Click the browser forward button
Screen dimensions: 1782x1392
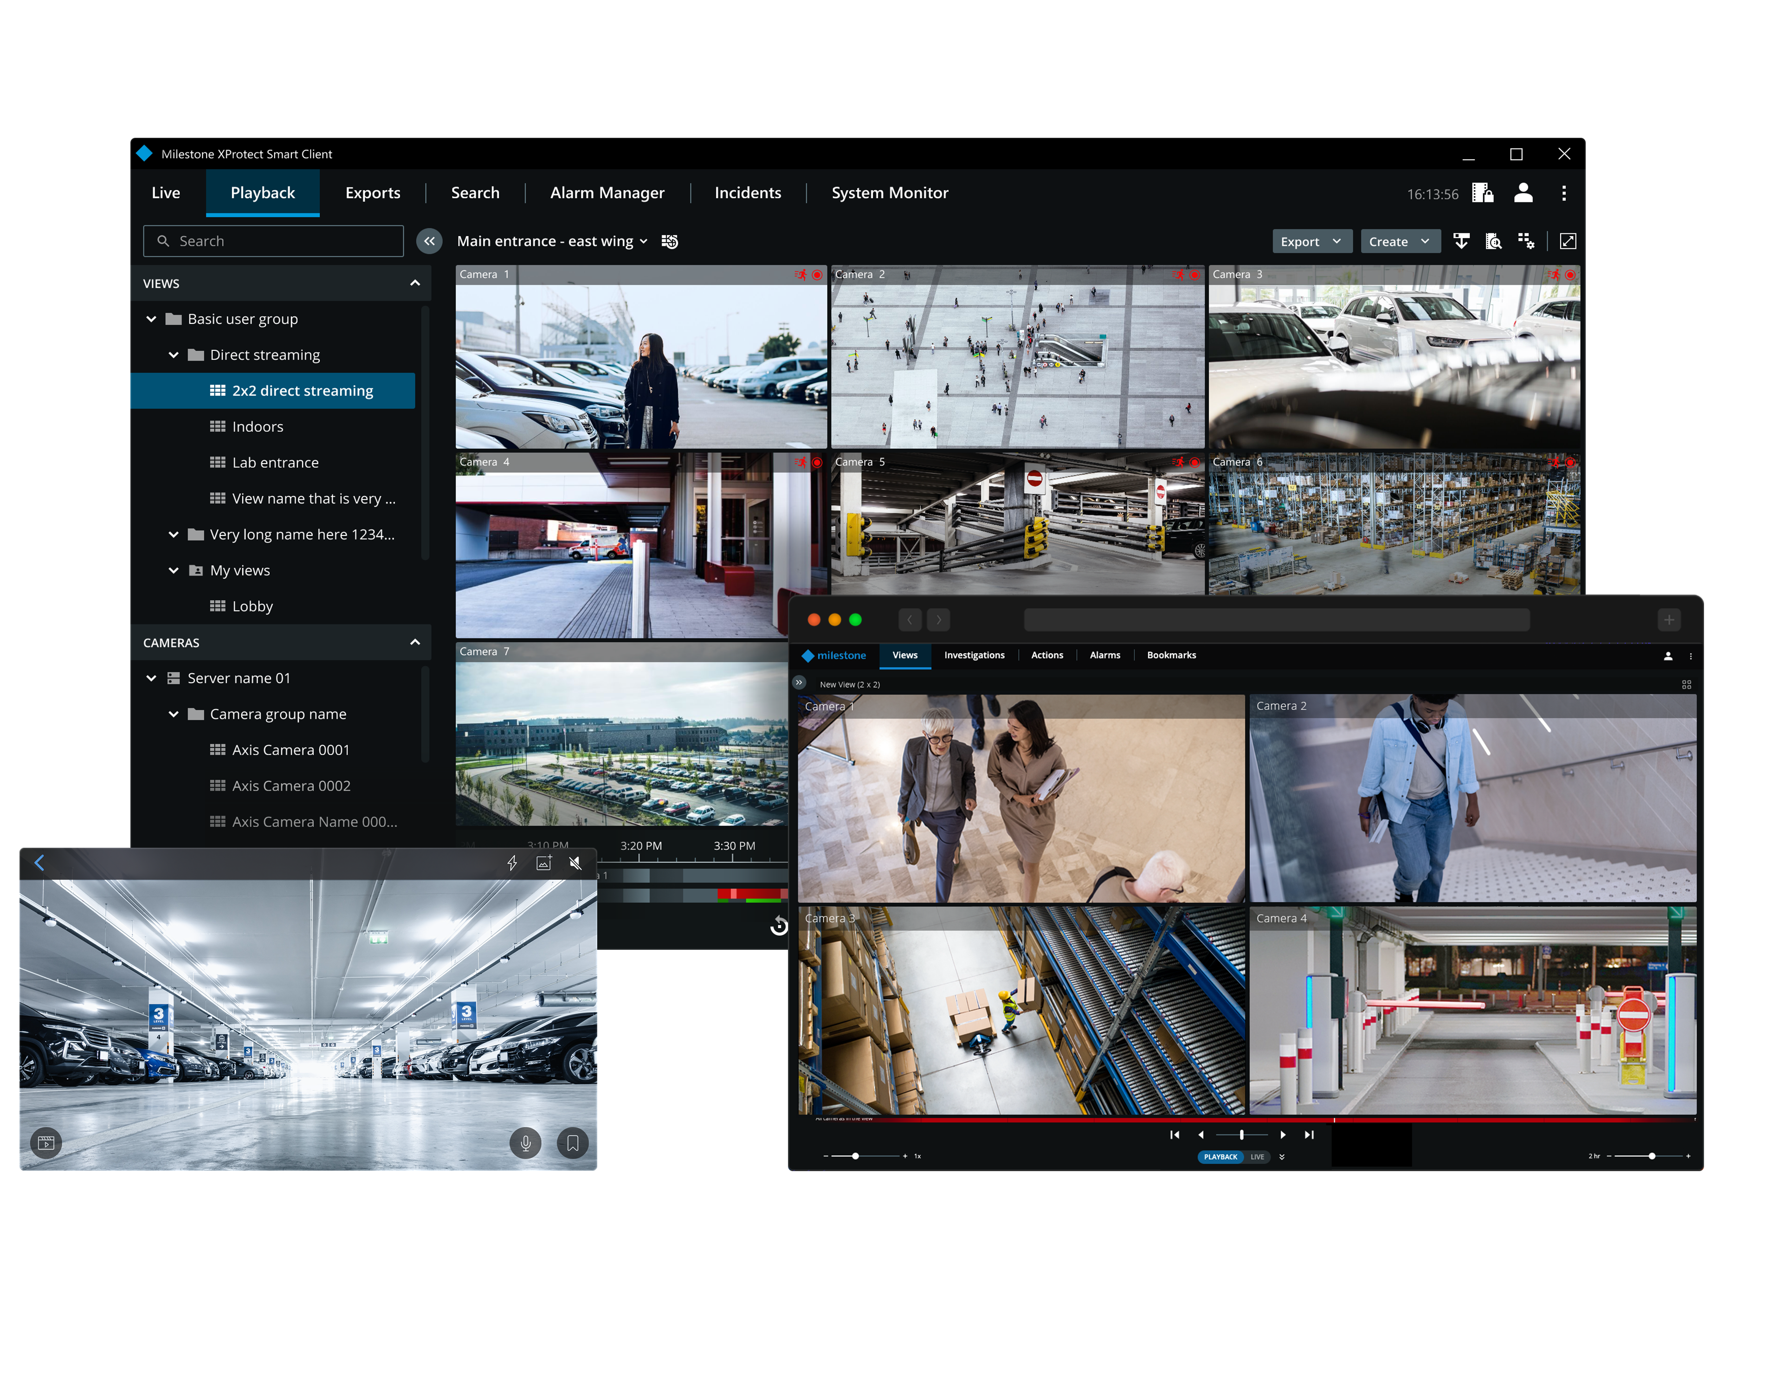click(x=938, y=620)
